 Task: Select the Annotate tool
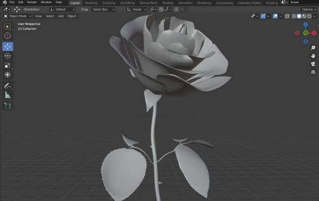pos(8,86)
